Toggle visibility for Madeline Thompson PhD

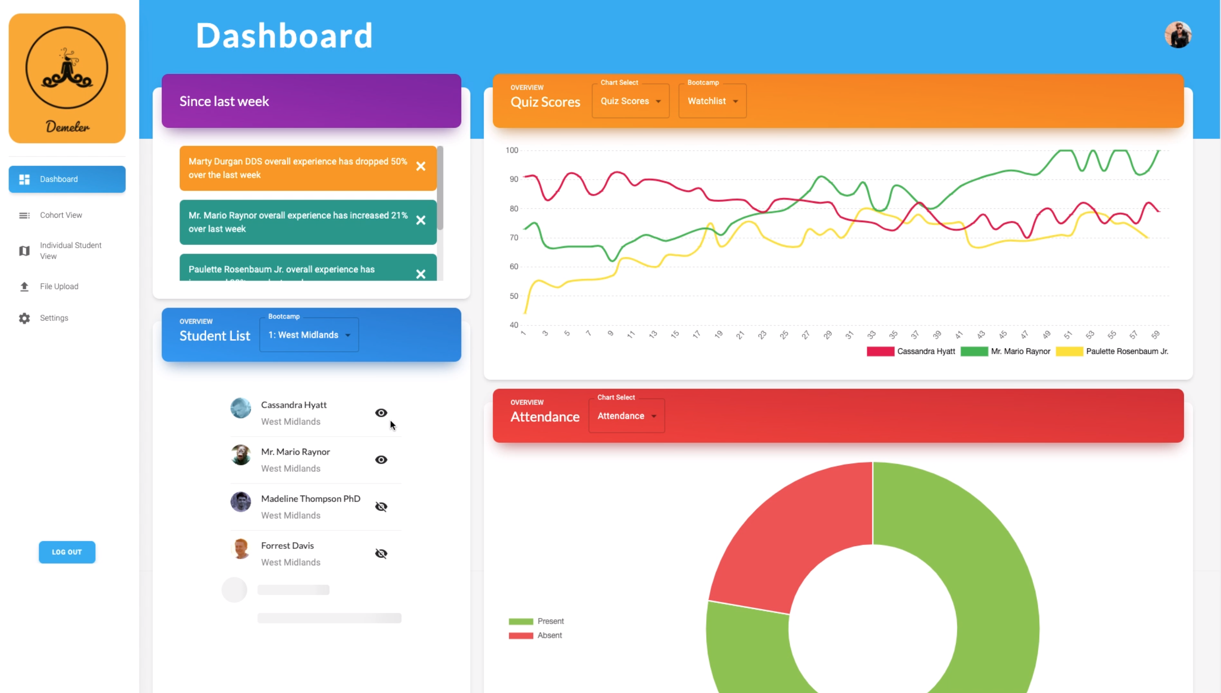(x=381, y=506)
